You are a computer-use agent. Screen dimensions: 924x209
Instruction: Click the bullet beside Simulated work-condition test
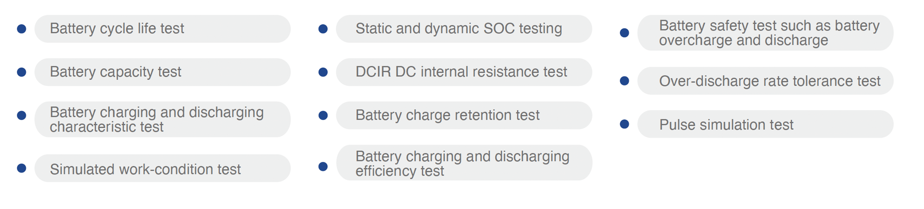(22, 168)
